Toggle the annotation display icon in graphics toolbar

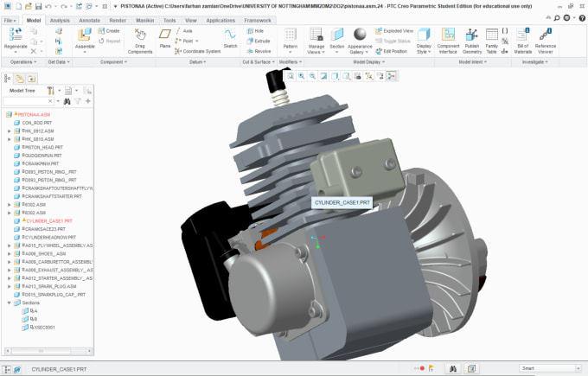pos(380,76)
